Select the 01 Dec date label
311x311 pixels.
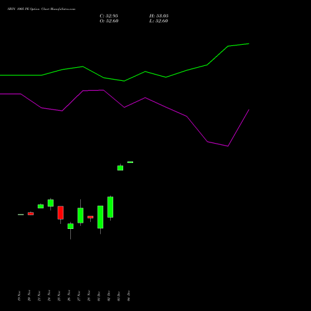(x=99, y=295)
